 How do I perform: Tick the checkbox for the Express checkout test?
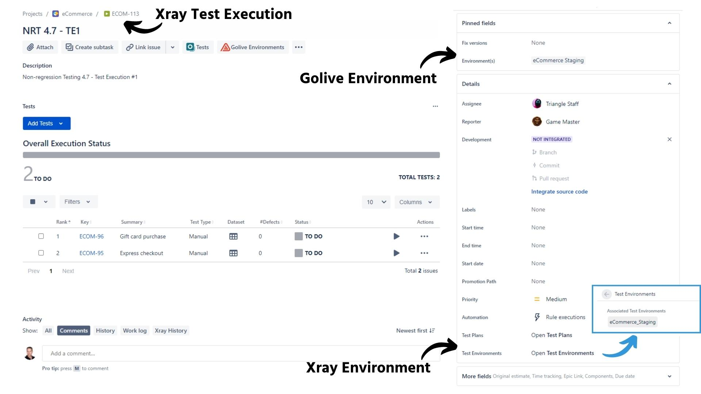[x=41, y=253]
